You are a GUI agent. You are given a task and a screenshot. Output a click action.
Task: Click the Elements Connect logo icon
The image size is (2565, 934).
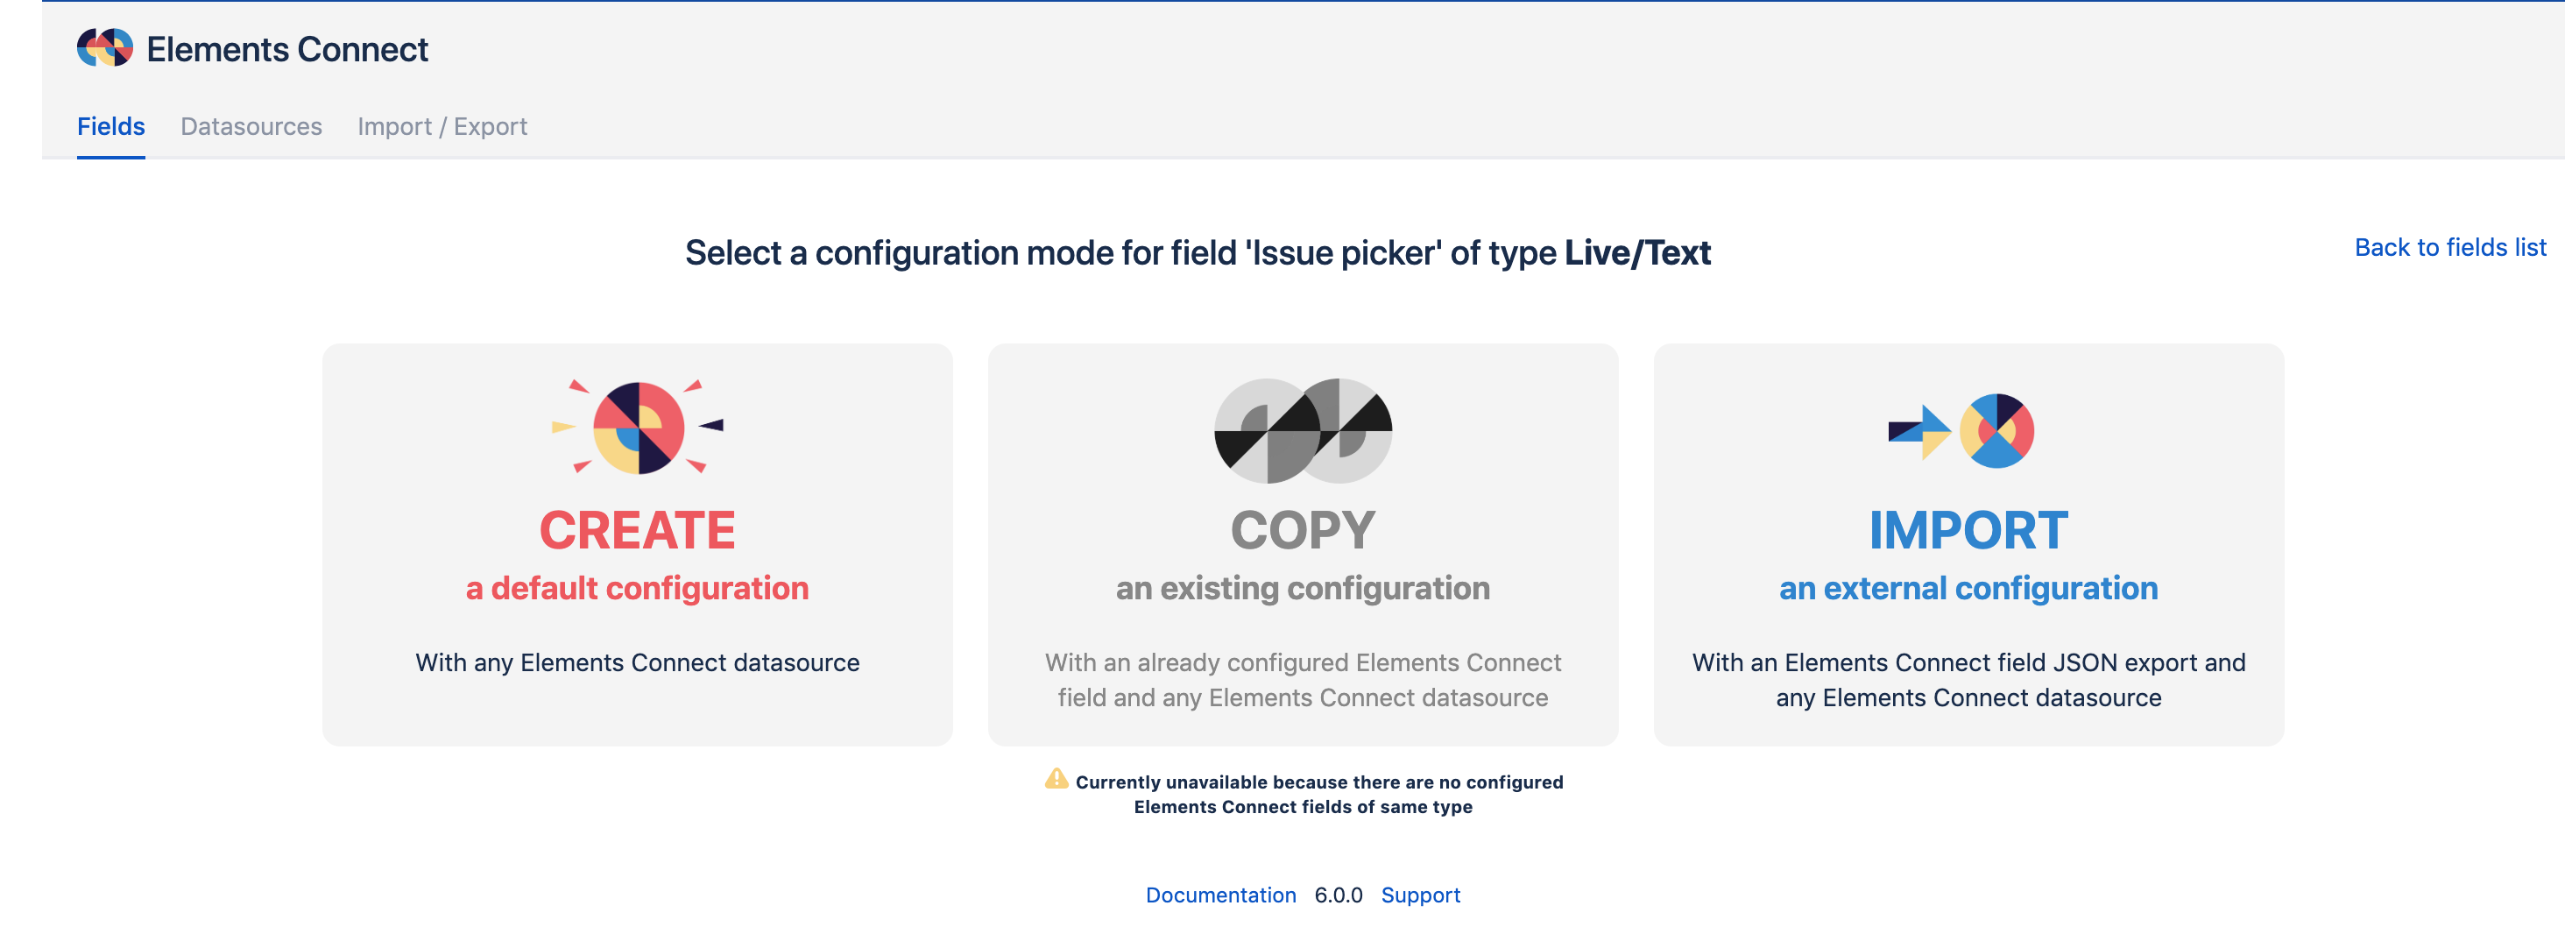[x=104, y=48]
